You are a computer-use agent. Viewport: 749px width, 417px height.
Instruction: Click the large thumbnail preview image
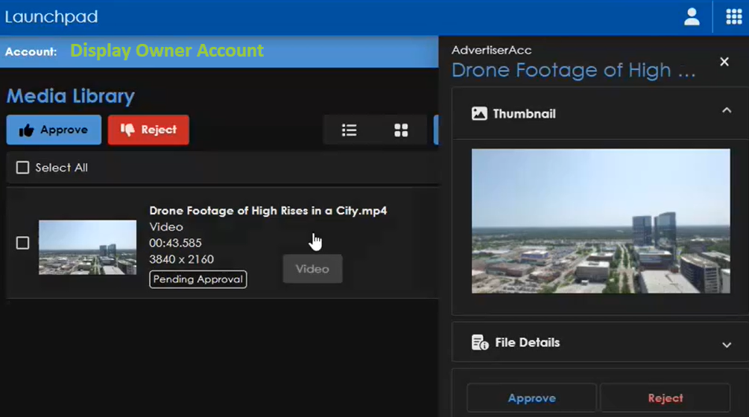(601, 221)
